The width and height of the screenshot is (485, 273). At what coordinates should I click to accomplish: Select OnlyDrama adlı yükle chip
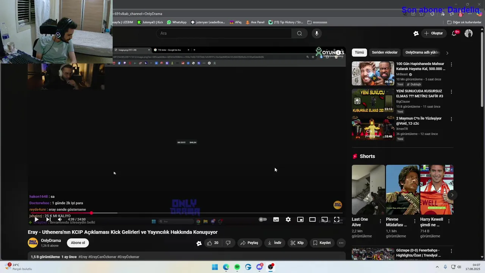click(422, 52)
